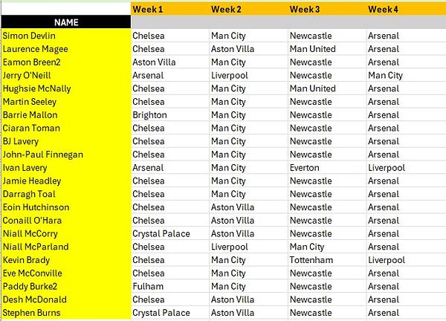Select the Week 2 column header
The width and height of the screenshot is (446, 321).
click(226, 9)
